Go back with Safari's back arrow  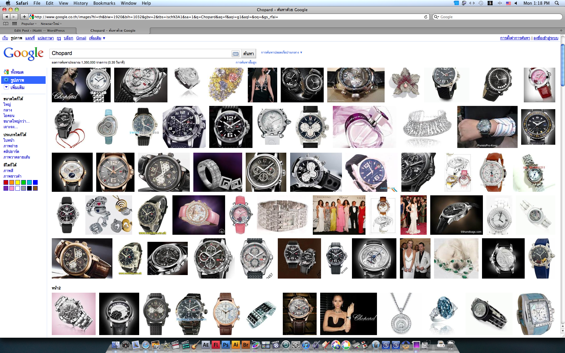(x=6, y=17)
